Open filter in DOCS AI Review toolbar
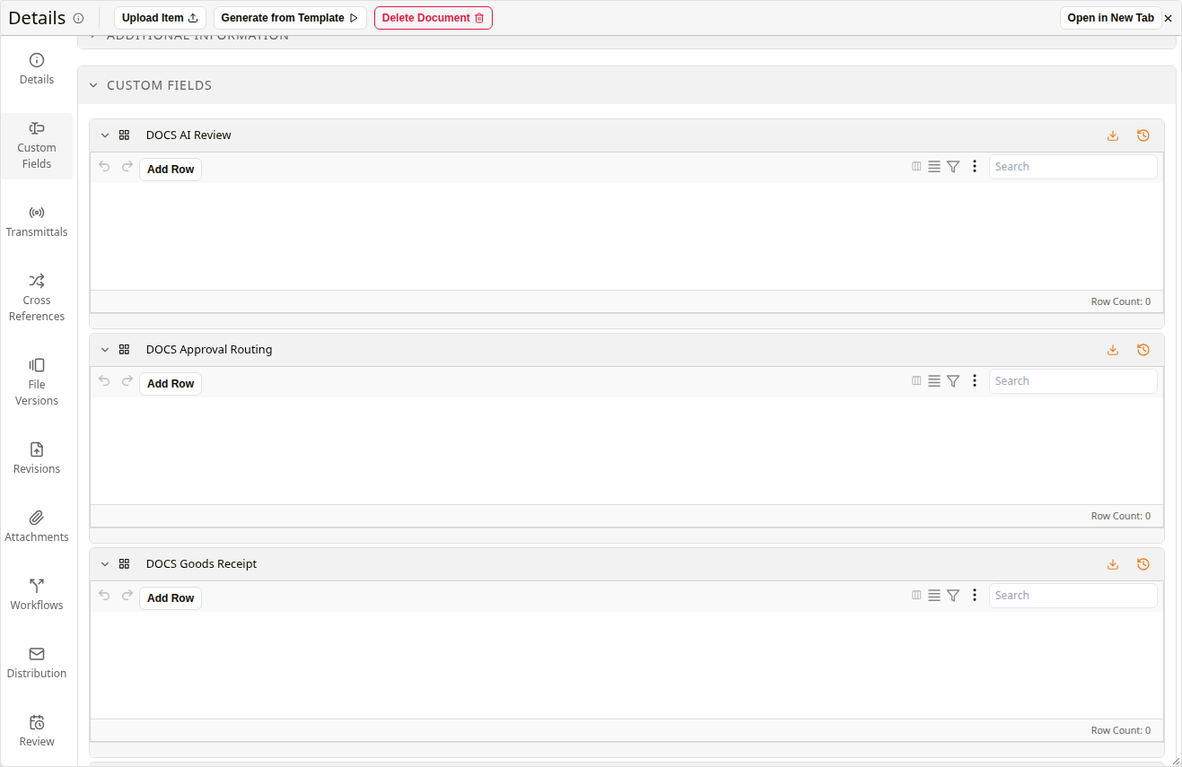 pyautogui.click(x=953, y=167)
